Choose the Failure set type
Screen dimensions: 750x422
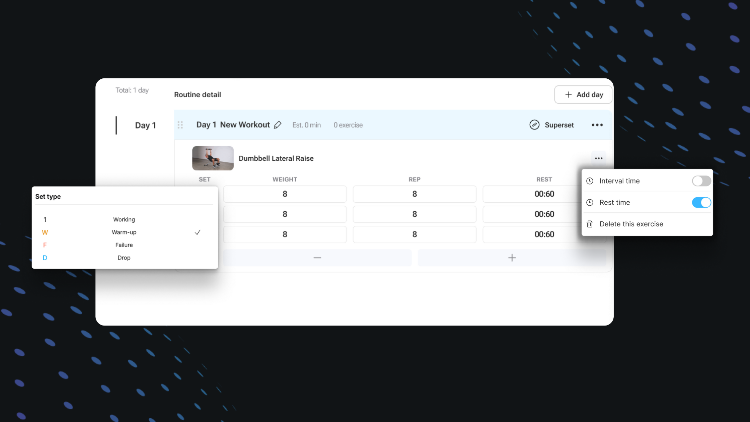pyautogui.click(x=124, y=245)
